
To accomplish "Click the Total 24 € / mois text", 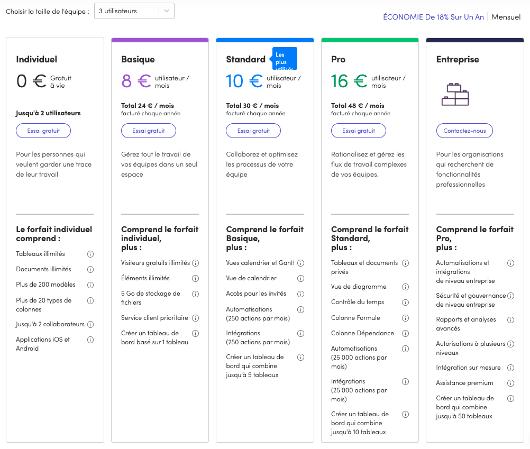I will coord(148,105).
